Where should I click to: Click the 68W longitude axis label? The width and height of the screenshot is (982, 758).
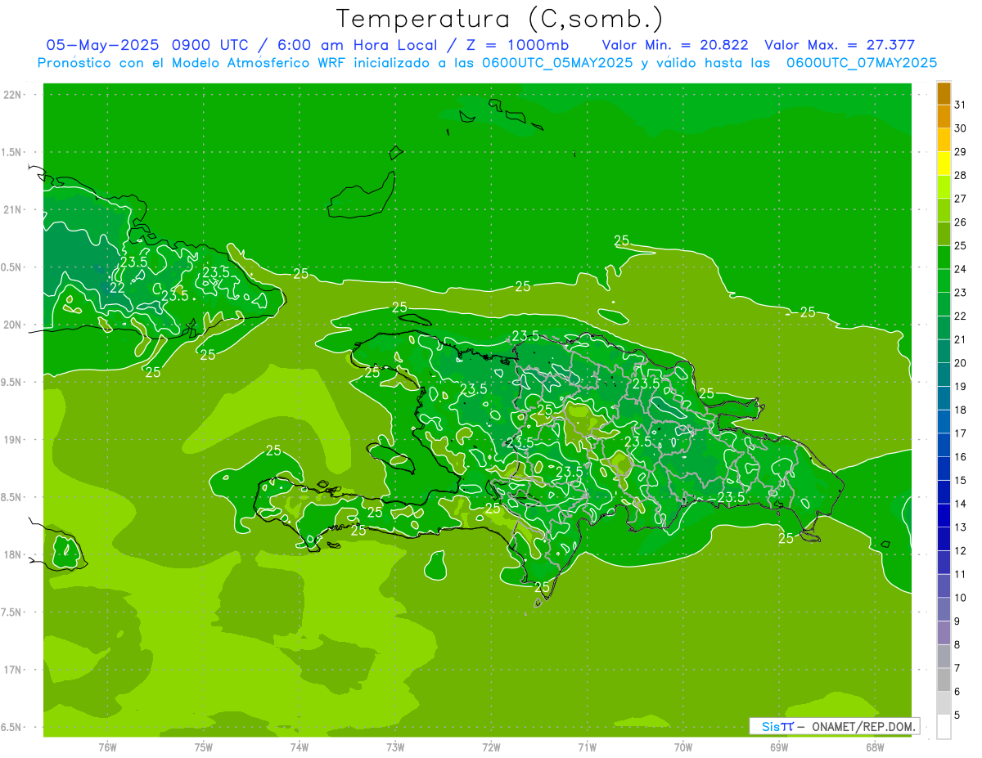point(875,747)
